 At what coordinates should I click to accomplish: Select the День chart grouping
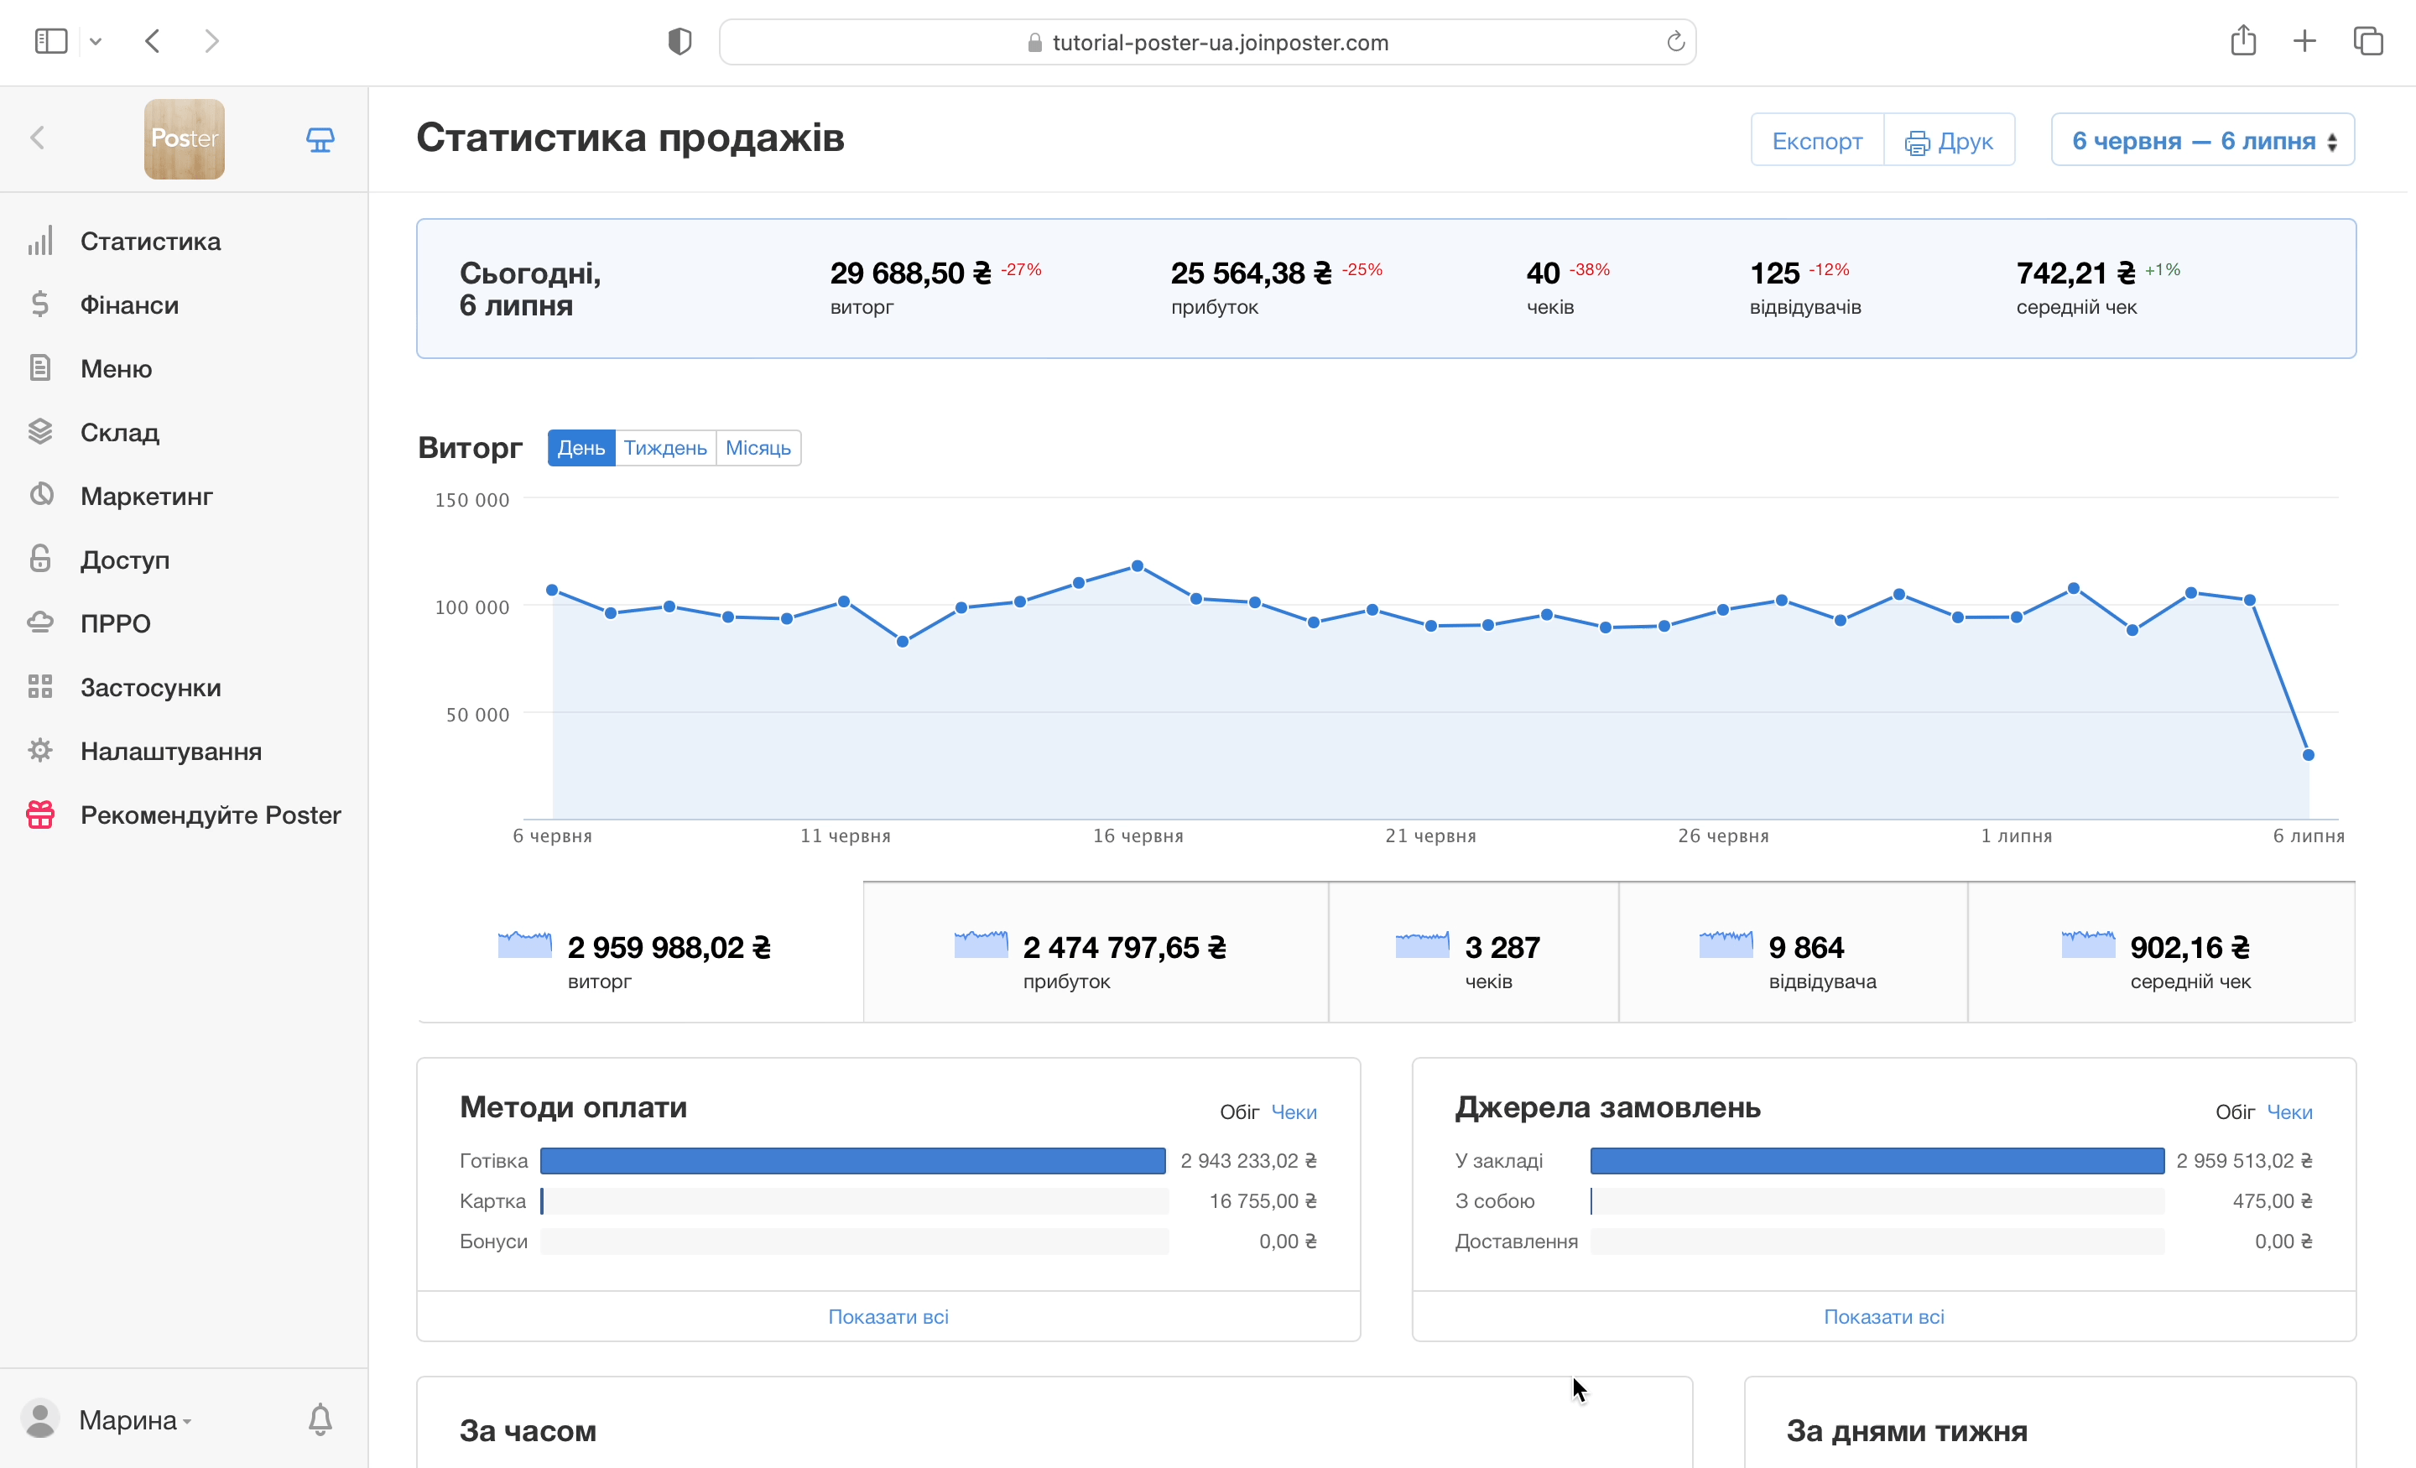point(581,448)
